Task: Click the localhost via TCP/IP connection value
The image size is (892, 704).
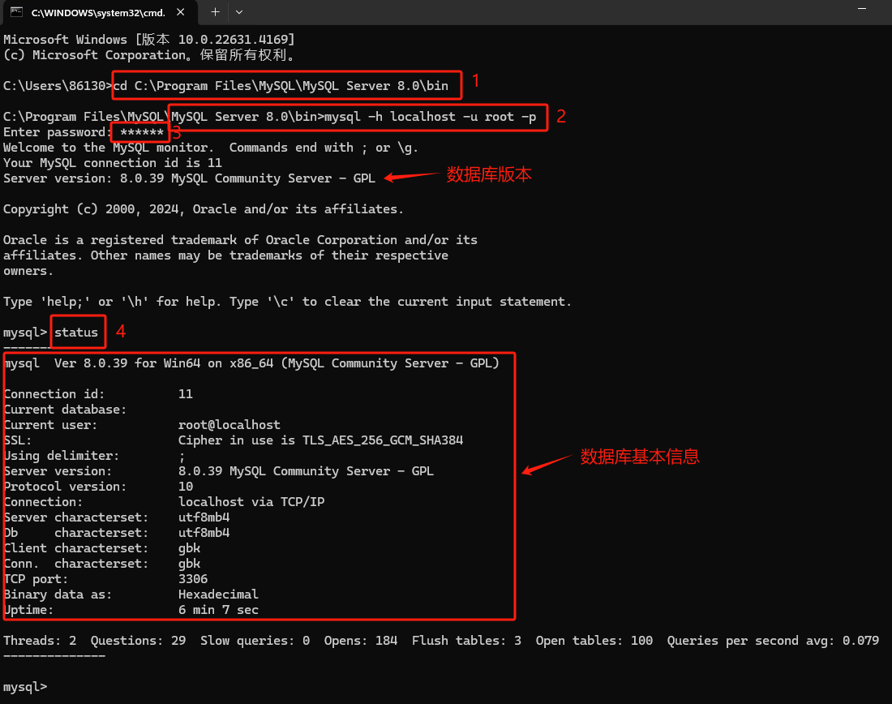Action: pos(251,502)
